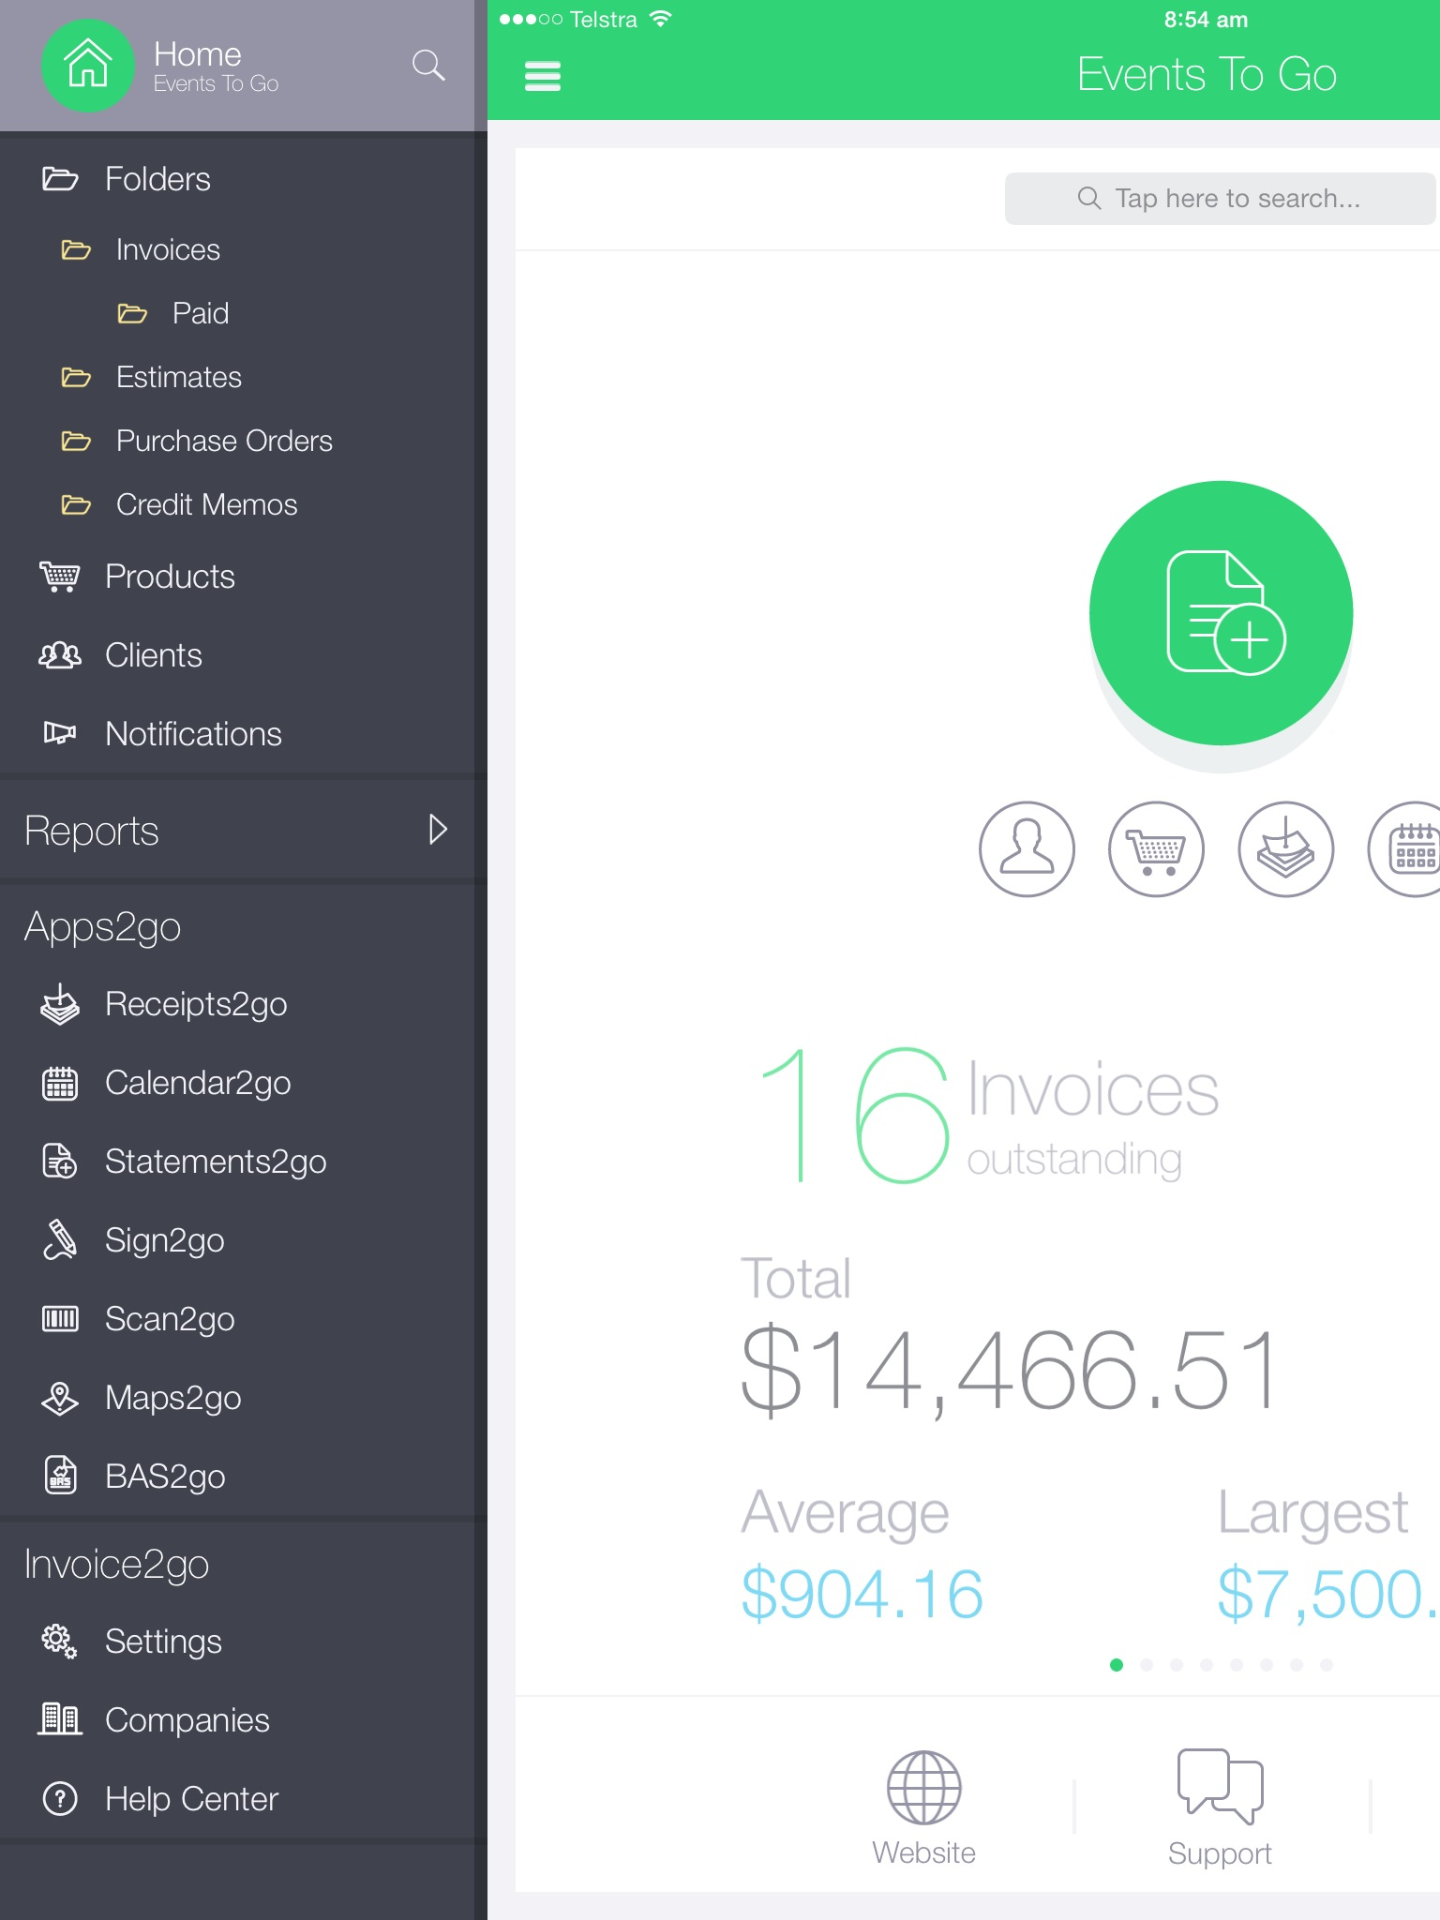Launch Statements2go from the sidebar
The height and width of the screenshot is (1920, 1440).
(237, 1162)
